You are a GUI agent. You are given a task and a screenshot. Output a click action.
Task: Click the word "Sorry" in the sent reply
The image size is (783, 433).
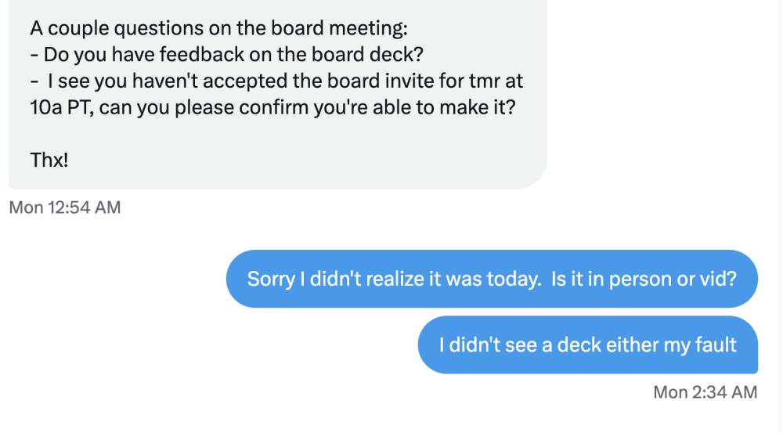click(x=270, y=280)
